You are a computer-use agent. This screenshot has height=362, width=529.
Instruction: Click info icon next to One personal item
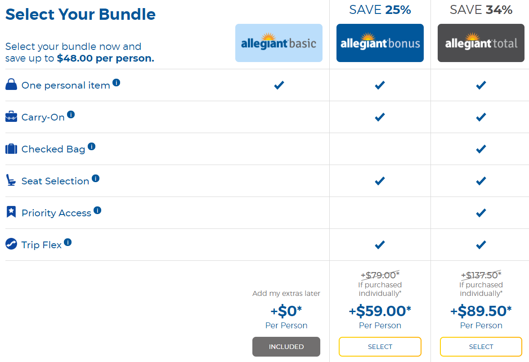(x=117, y=83)
